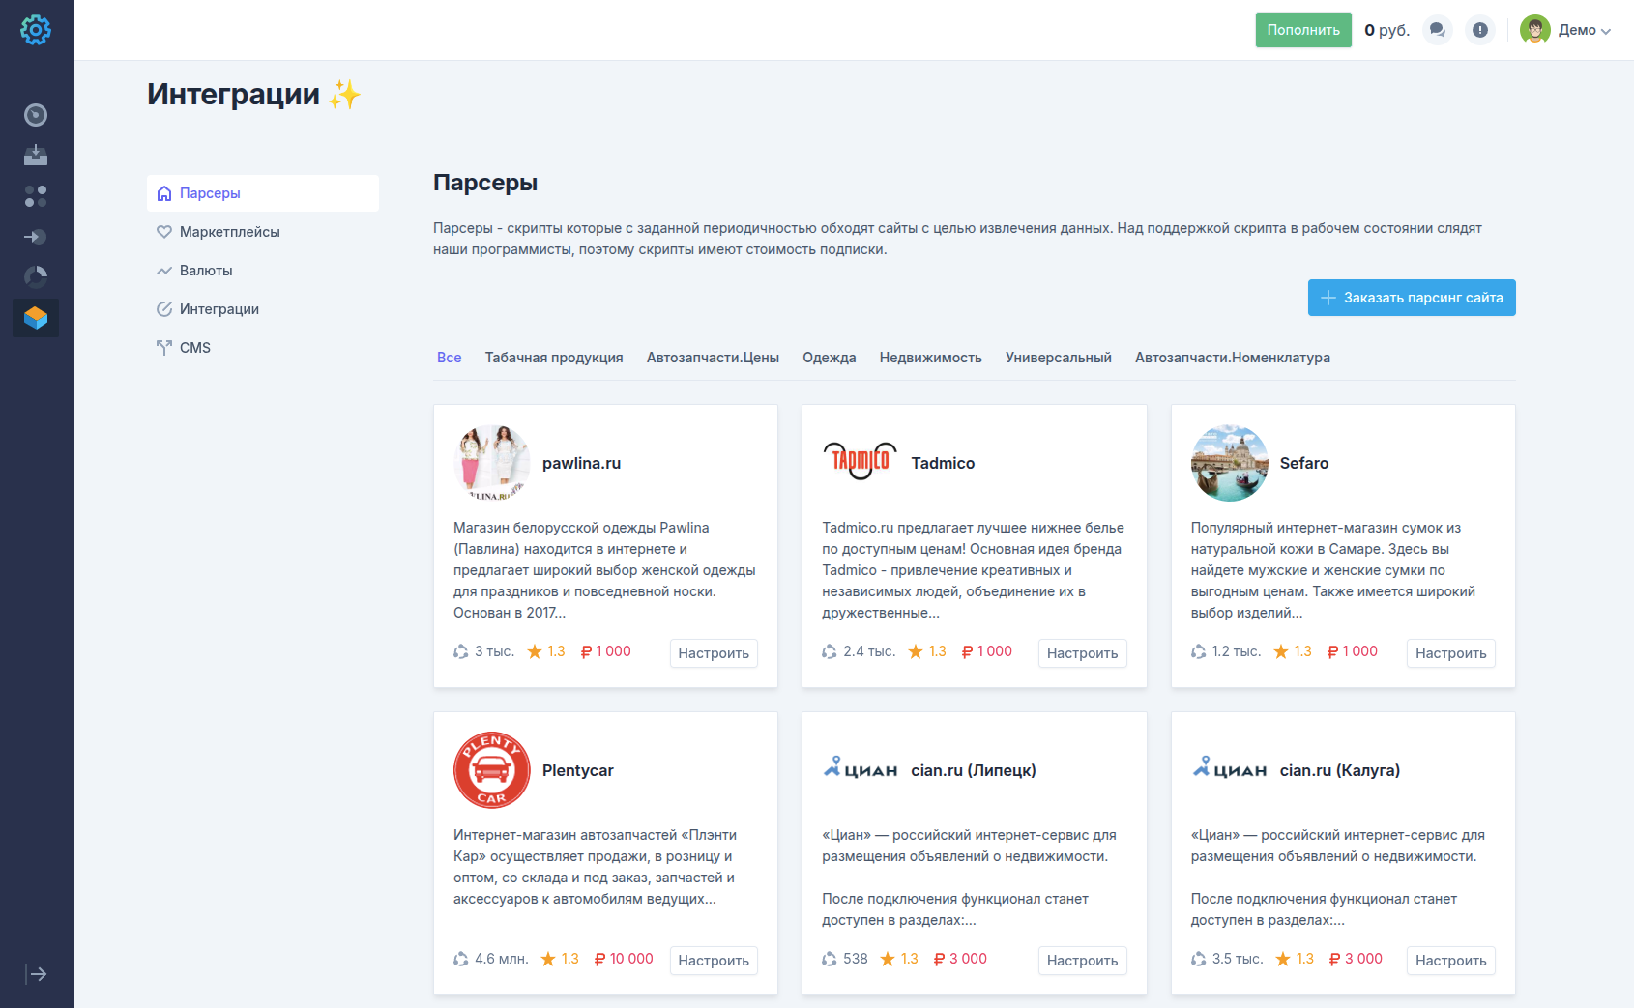Open the pie chart analytics sidebar icon
The width and height of the screenshot is (1634, 1008).
click(36, 277)
